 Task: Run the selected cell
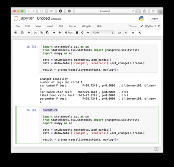point(69,32)
